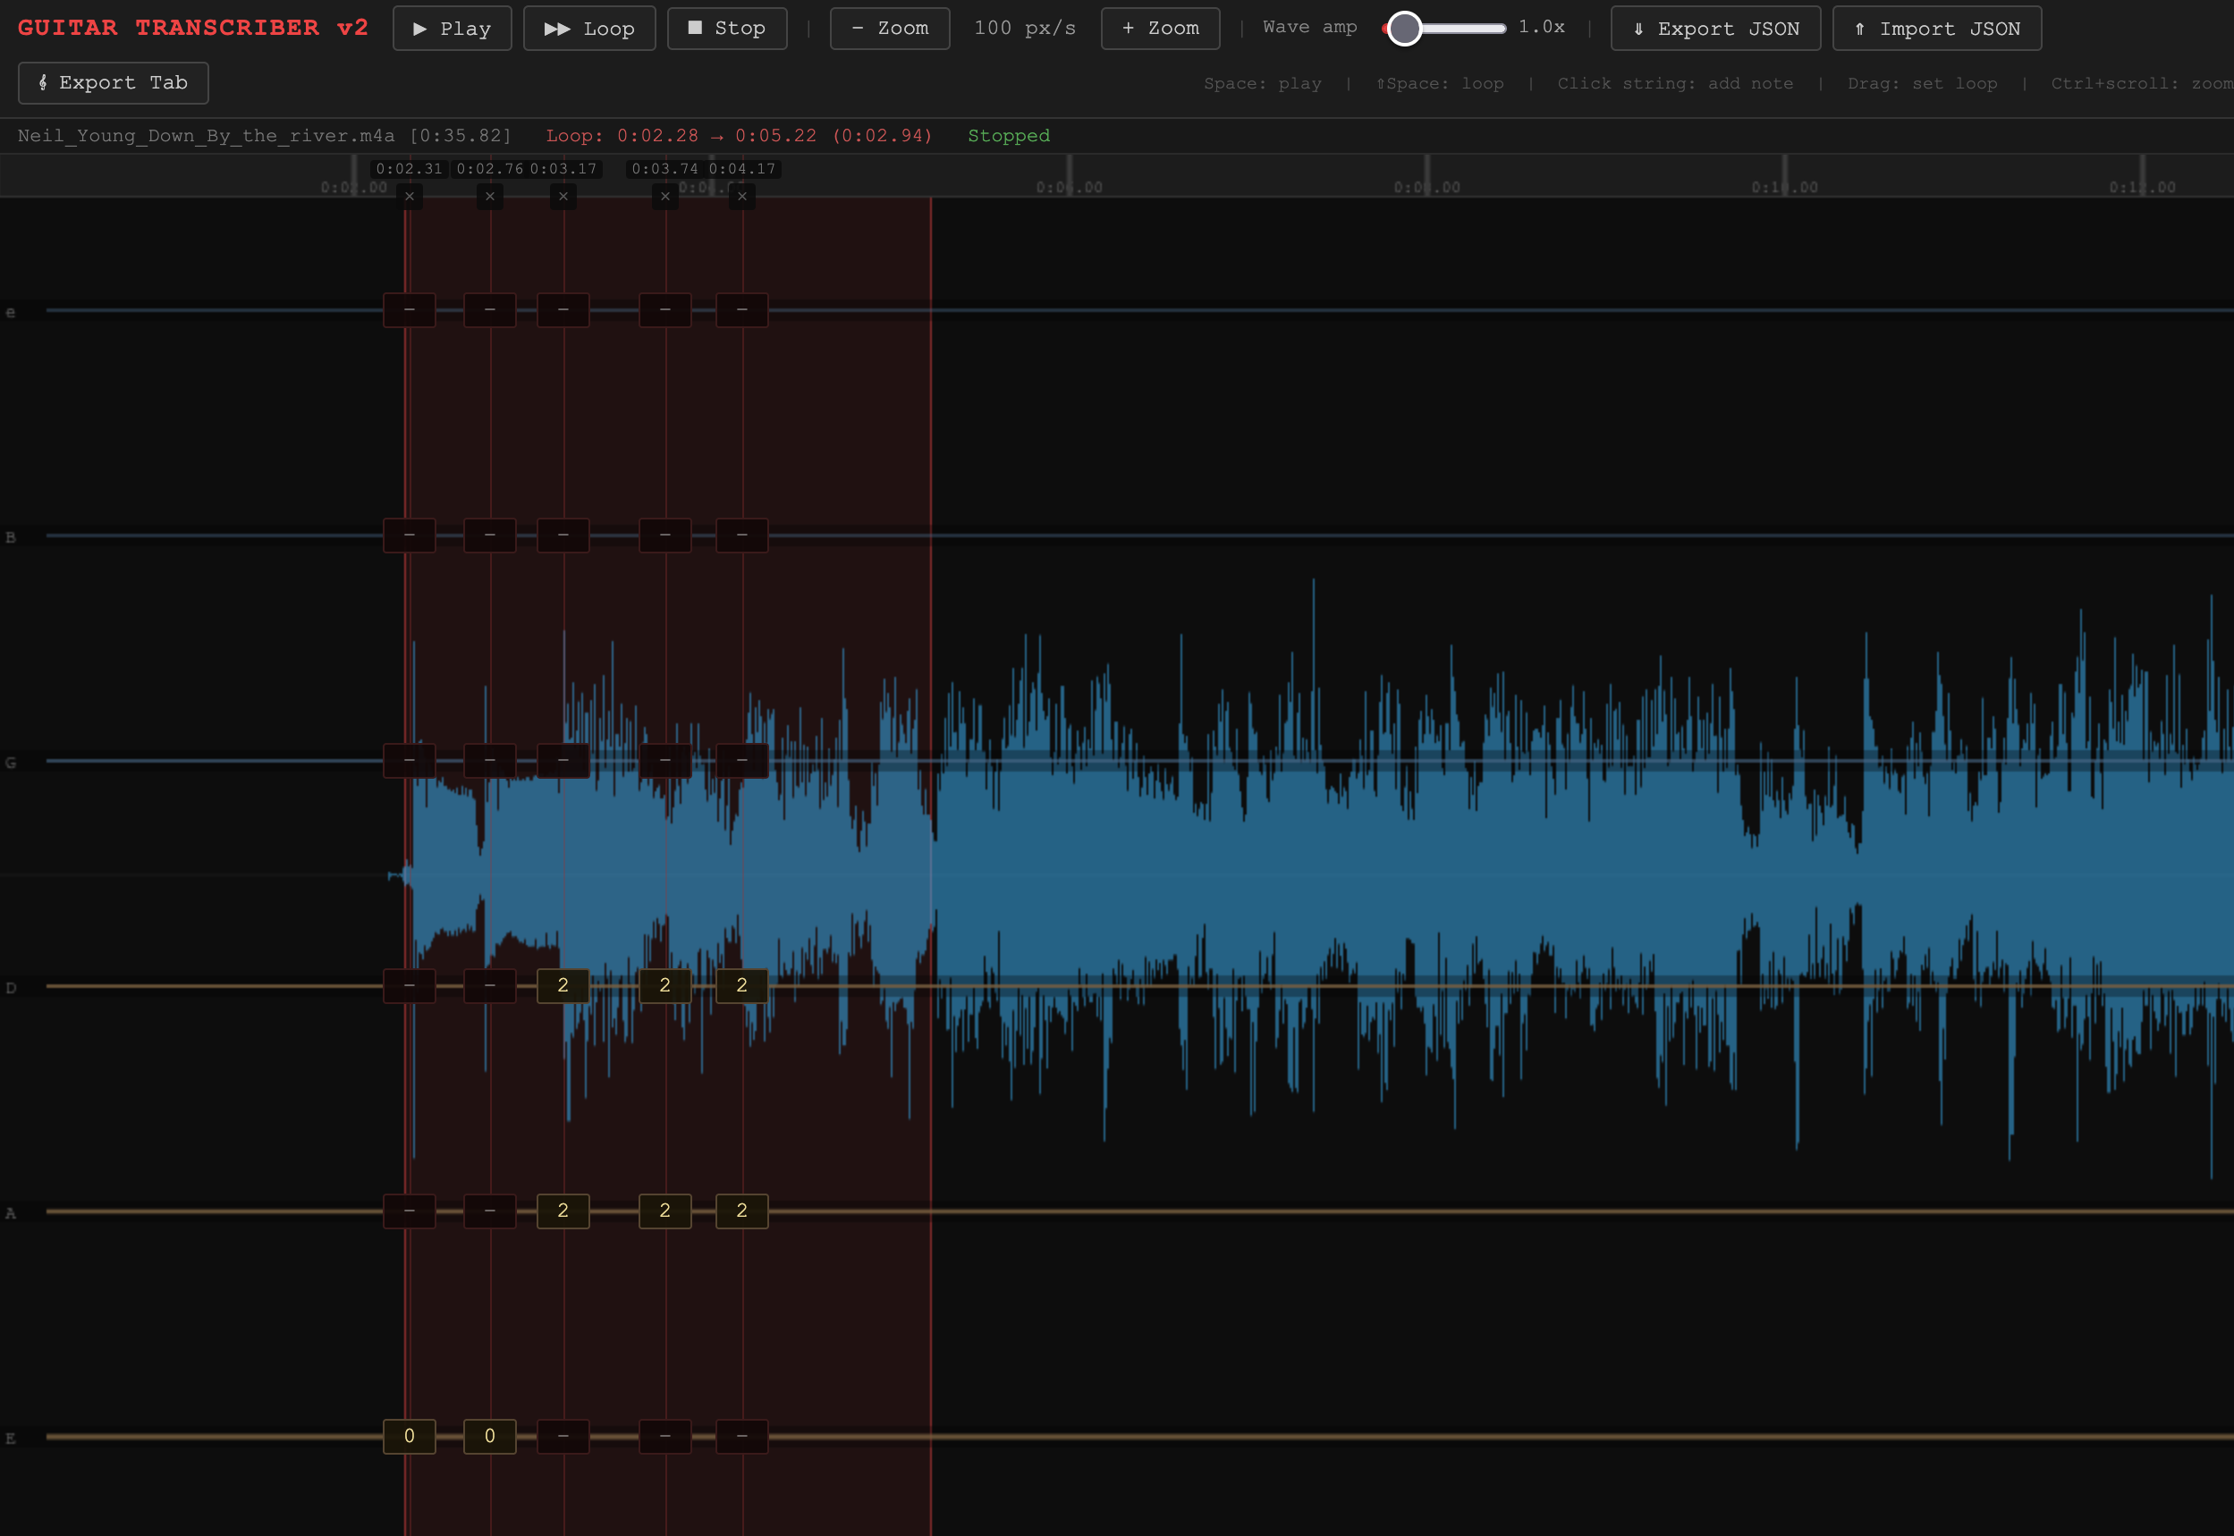Edit the fret 2 note on A string at 0:04.17
The width and height of the screenshot is (2234, 1536).
742,1211
